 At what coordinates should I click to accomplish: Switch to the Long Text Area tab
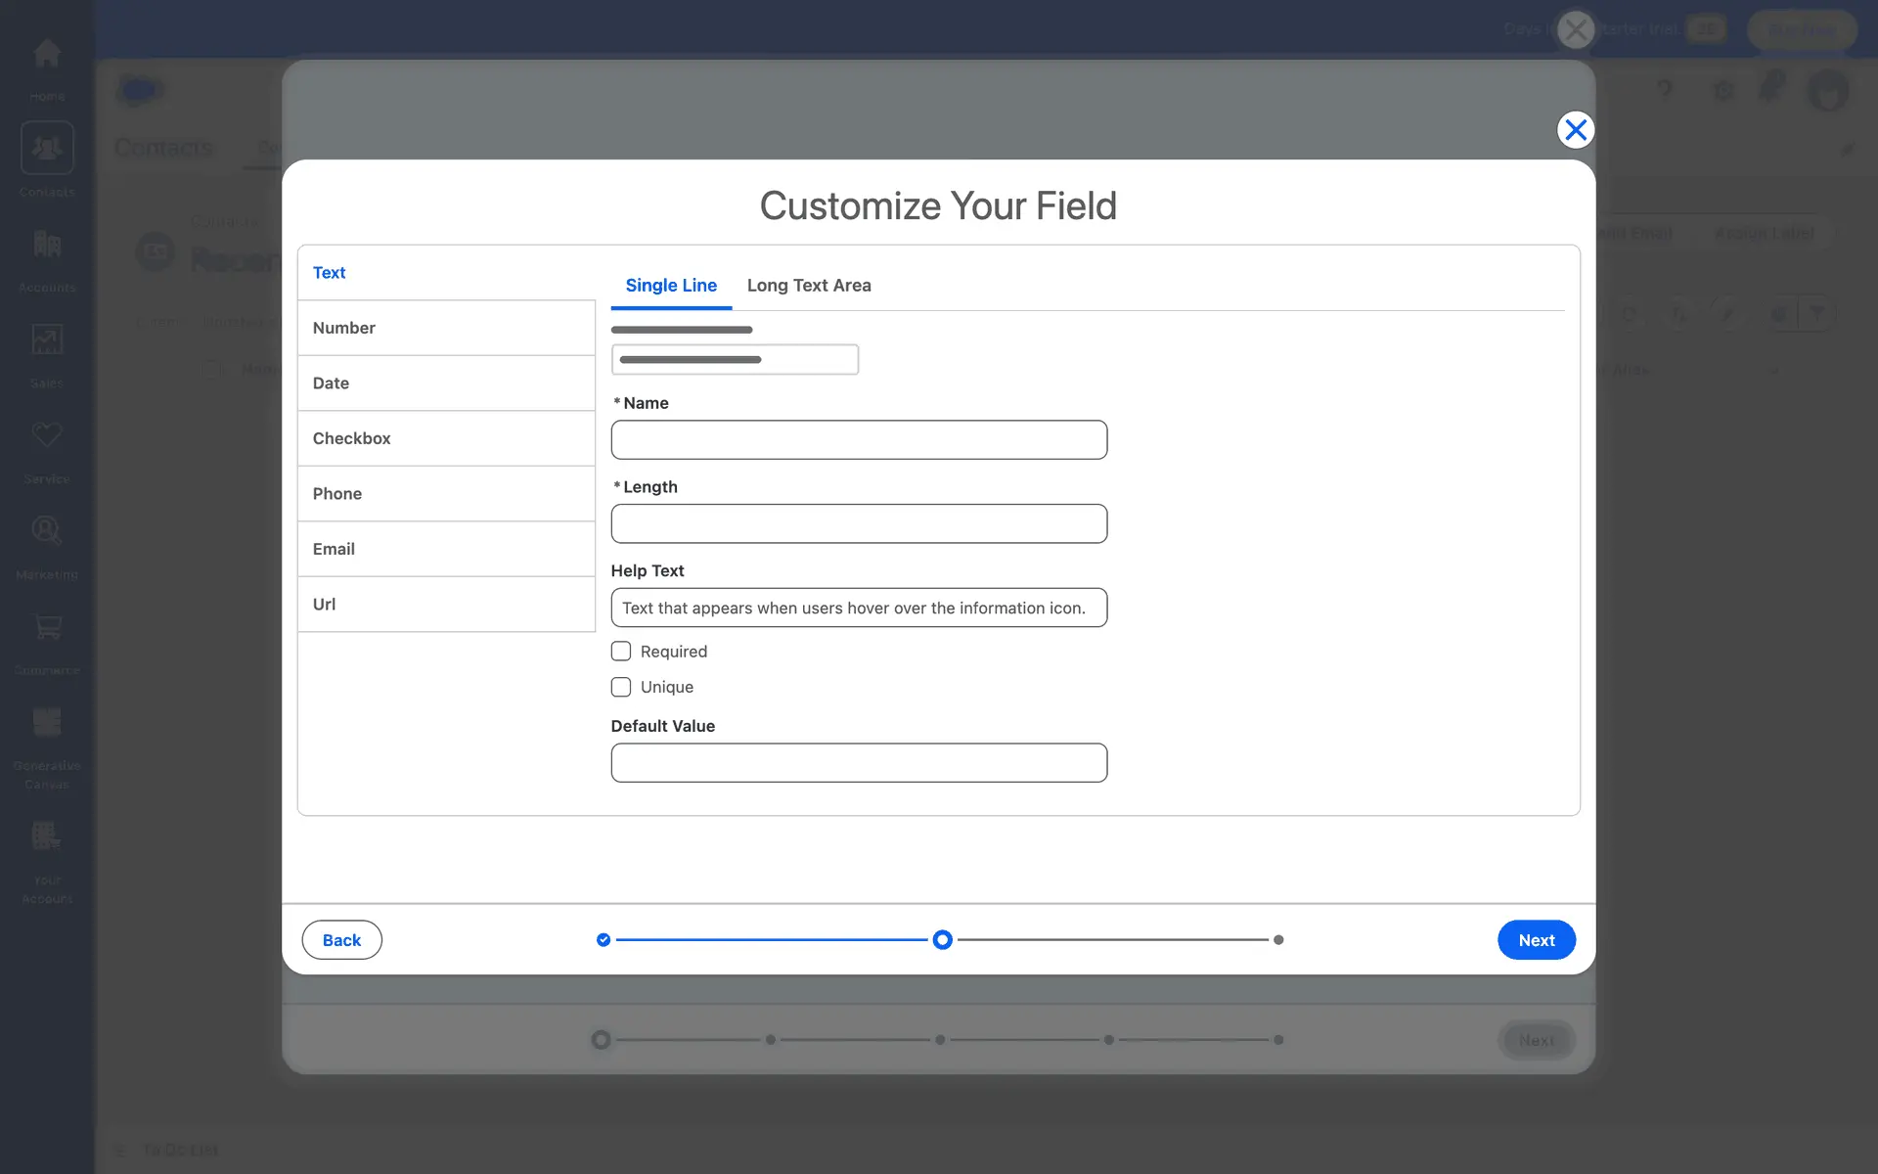(809, 286)
